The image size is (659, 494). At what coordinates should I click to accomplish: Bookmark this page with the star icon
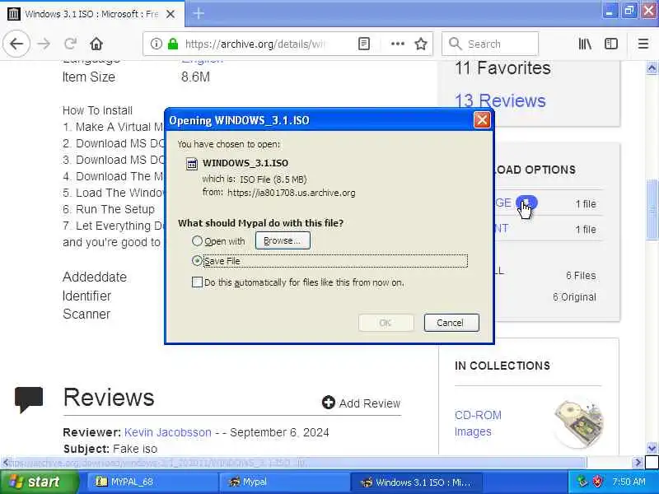tap(421, 44)
